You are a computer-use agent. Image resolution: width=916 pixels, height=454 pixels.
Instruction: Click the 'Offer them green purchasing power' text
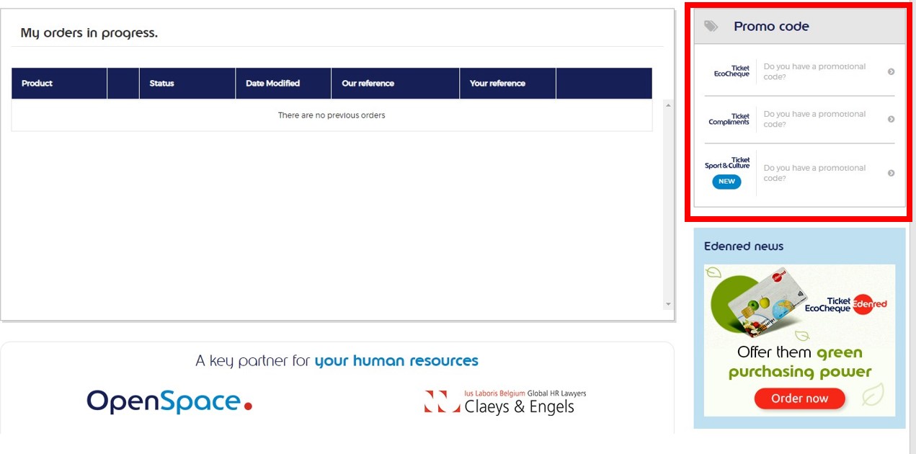click(800, 362)
